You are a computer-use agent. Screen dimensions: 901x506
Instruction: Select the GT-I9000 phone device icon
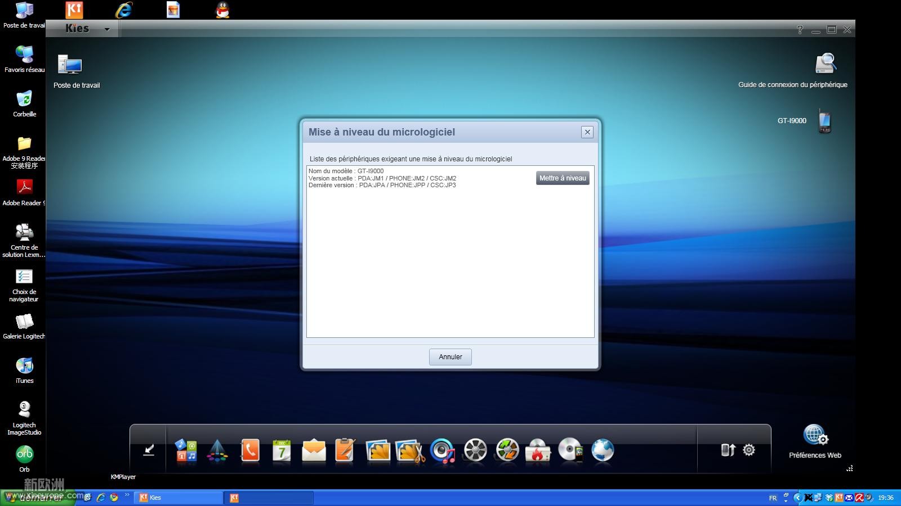point(824,121)
